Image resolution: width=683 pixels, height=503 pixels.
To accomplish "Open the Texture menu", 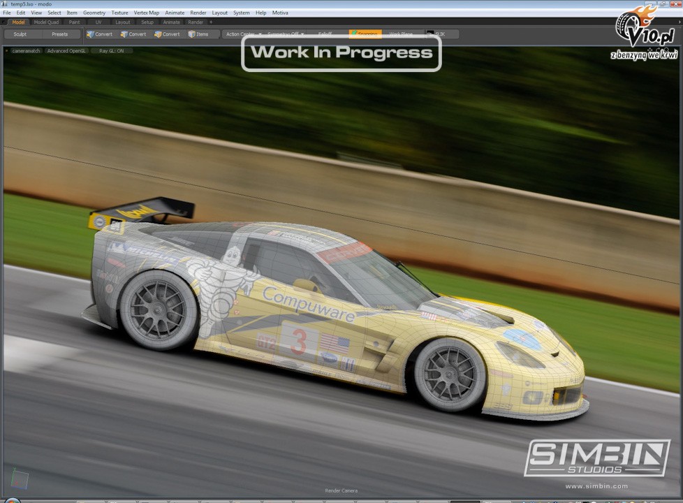I will click(120, 13).
